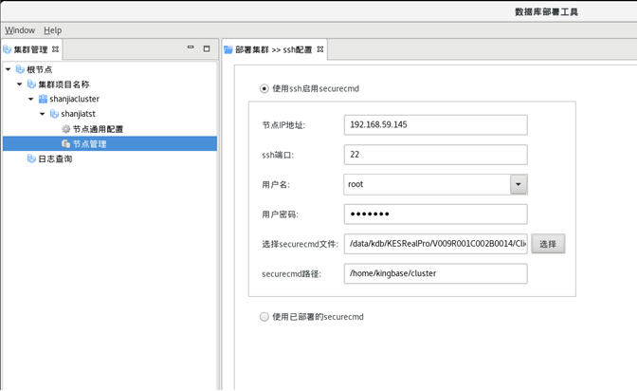
Task: Click the 节点IP地址 input field
Action: 435,125
